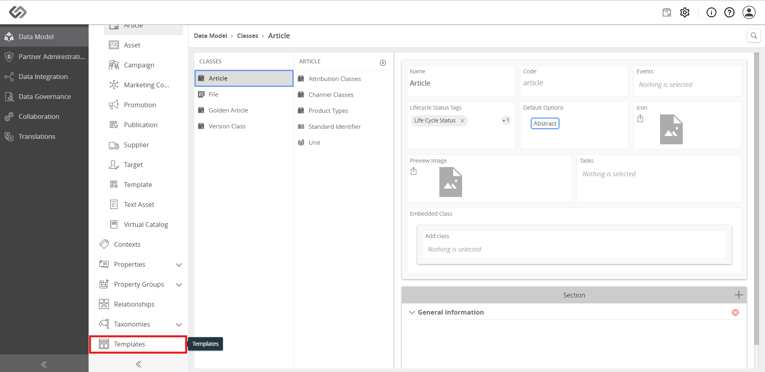Click the info circle icon
Image resolution: width=765 pixels, height=372 pixels.
712,12
